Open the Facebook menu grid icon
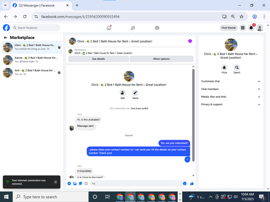Image resolution: width=270 pixels, height=202 pixels. pos(242,28)
